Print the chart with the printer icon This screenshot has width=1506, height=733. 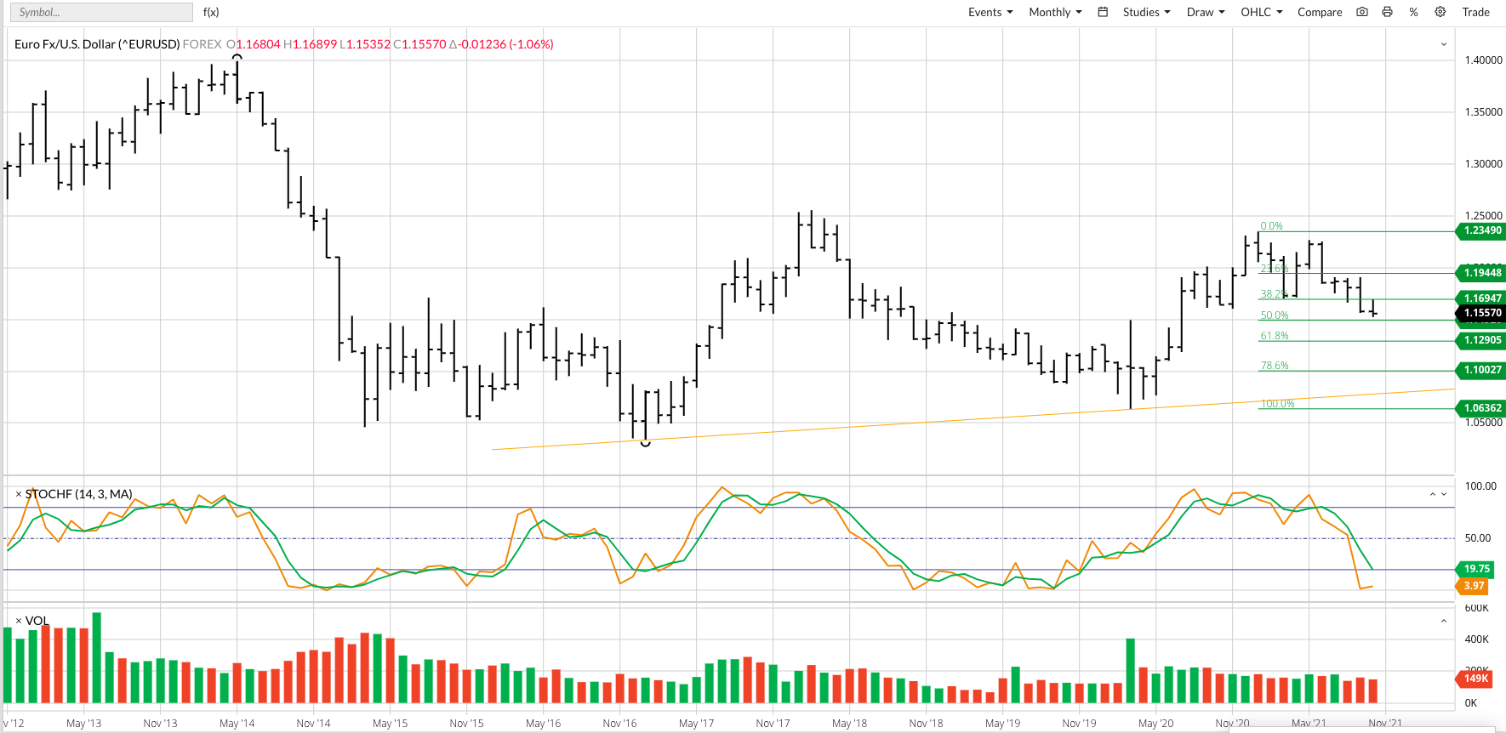pyautogui.click(x=1388, y=12)
